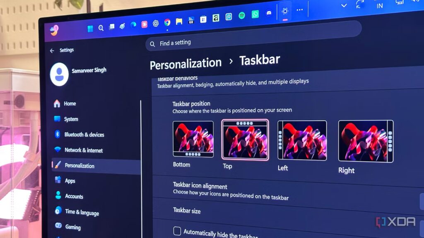Click the Find a setting search box
The height and width of the screenshot is (238, 424).
pyautogui.click(x=253, y=36)
